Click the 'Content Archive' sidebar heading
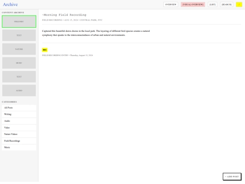This screenshot has height=184, width=245. tap(13, 13)
